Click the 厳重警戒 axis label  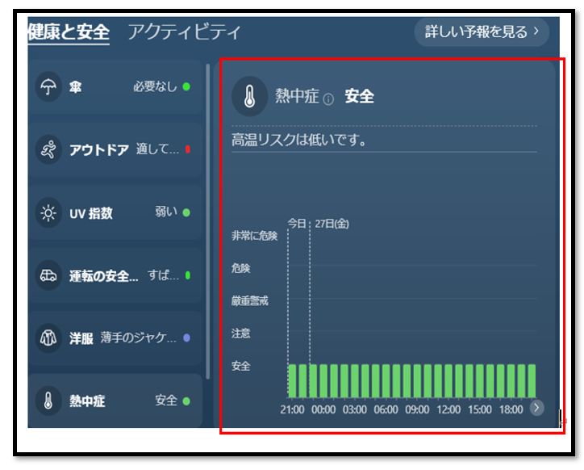[x=249, y=300]
